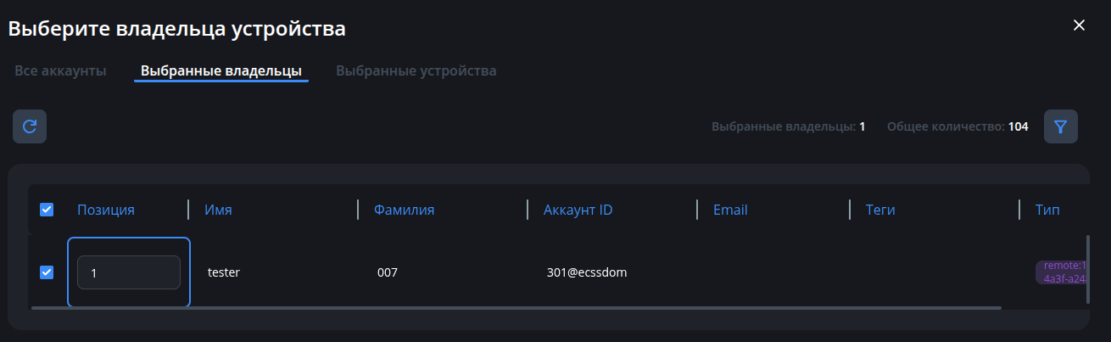
Task: Click the Аккаунт ID column header
Action: click(x=578, y=210)
